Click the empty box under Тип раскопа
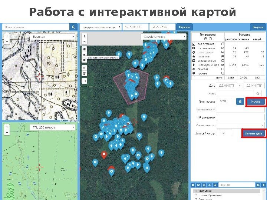Image resolution: width=267 pixels, height=200 pixels. point(211,39)
